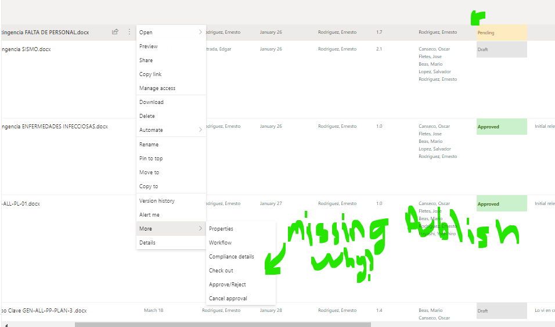Open ENFERMEDADES INFECCIOSAS.docx file
This screenshot has width=555, height=327.
pos(55,127)
